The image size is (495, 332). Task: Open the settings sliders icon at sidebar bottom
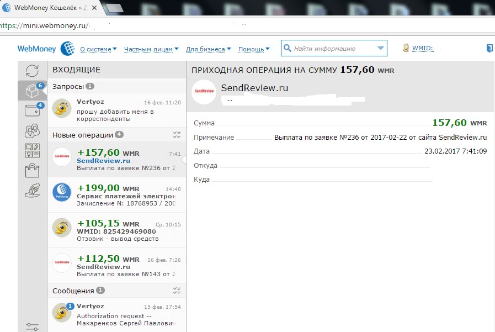(x=32, y=326)
